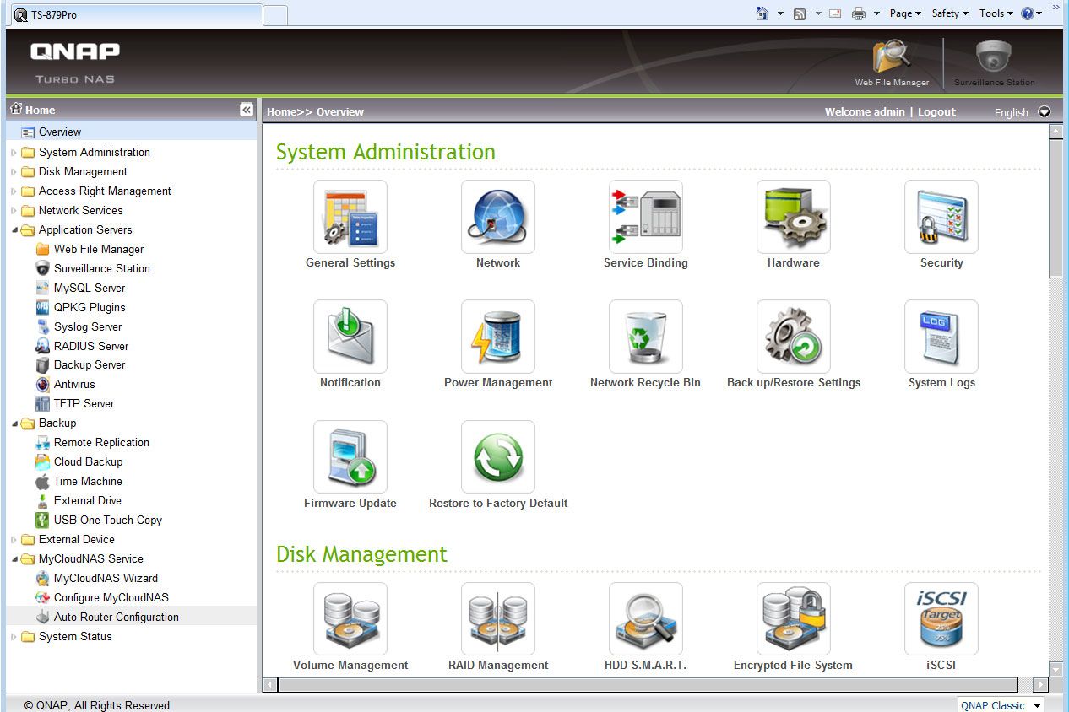Image resolution: width=1069 pixels, height=712 pixels.
Task: Open Service Binding icon
Action: (x=646, y=217)
